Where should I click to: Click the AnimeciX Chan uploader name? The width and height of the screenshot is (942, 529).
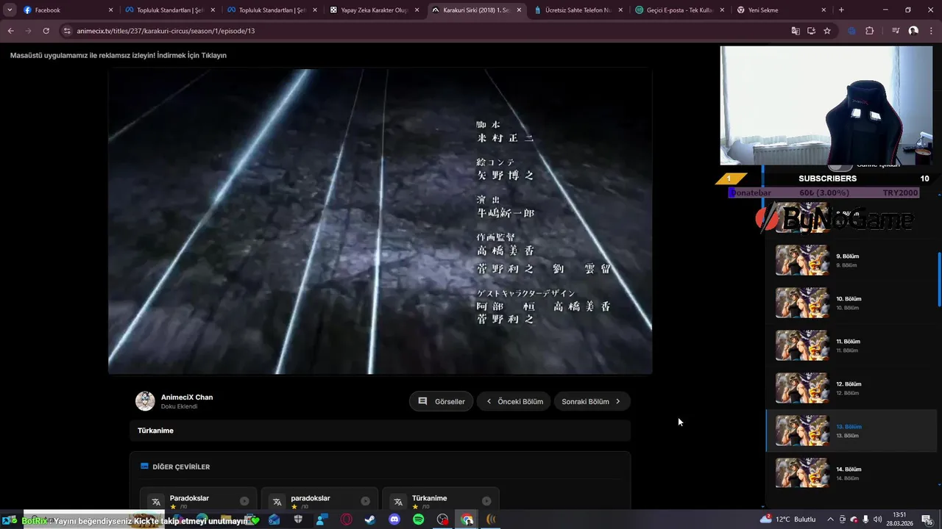(x=187, y=397)
